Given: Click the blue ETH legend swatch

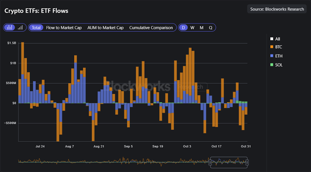Looking at the screenshot, I should [x=272, y=56].
